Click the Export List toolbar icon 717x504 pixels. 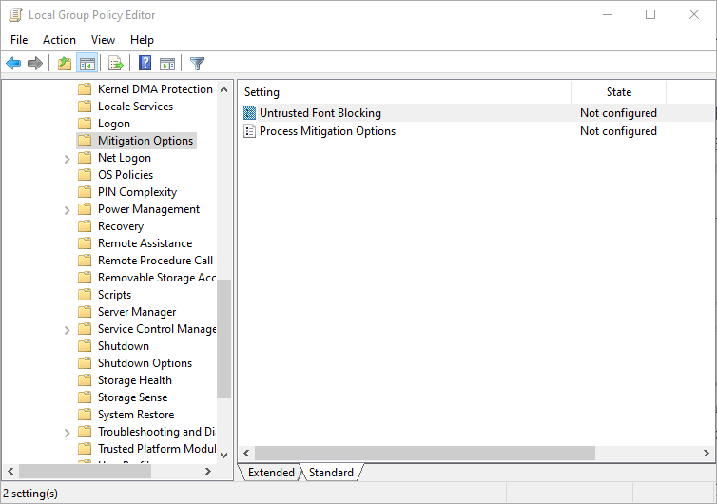click(116, 63)
